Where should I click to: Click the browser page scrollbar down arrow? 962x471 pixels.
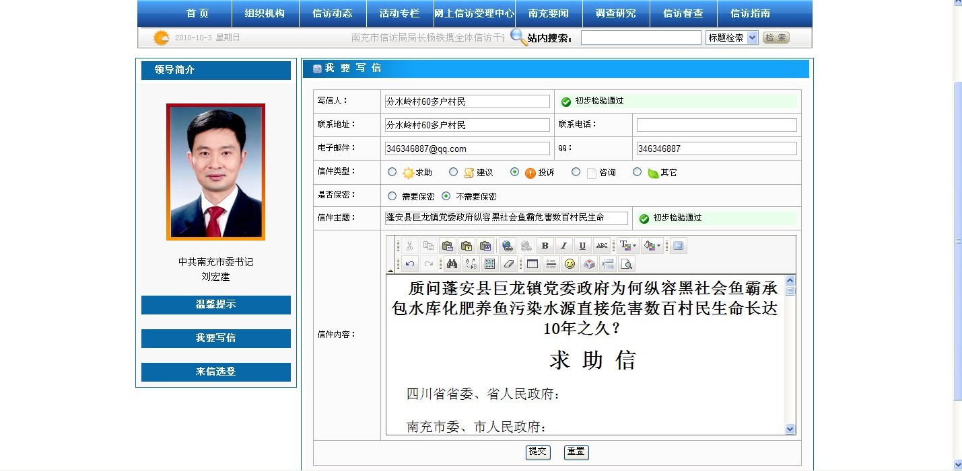pos(957,464)
